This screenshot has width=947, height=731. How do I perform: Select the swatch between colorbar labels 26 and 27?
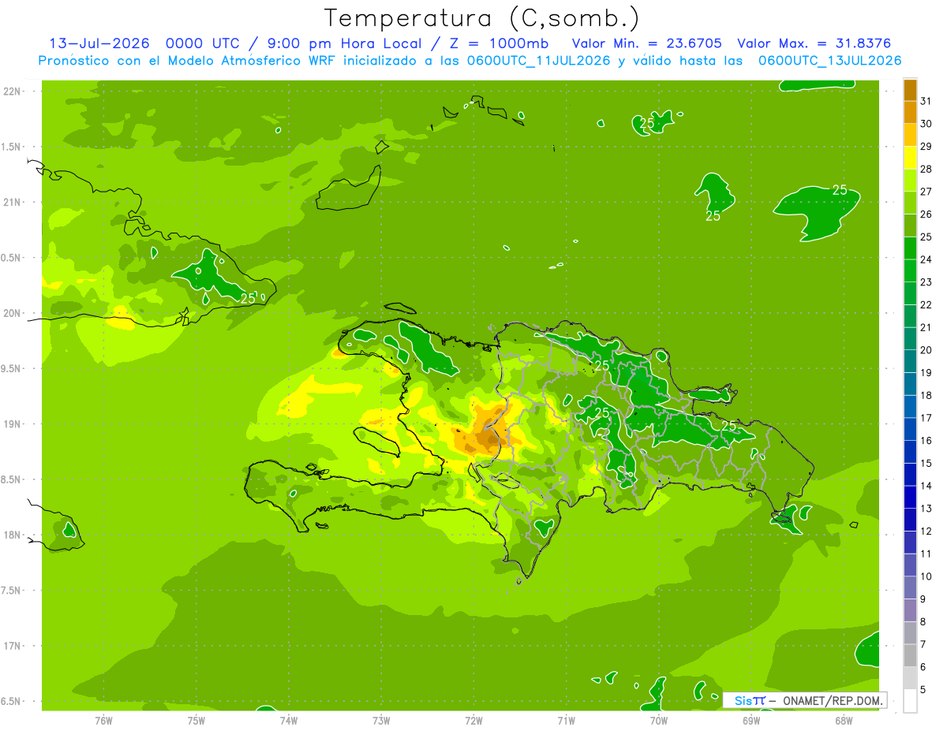tap(910, 203)
